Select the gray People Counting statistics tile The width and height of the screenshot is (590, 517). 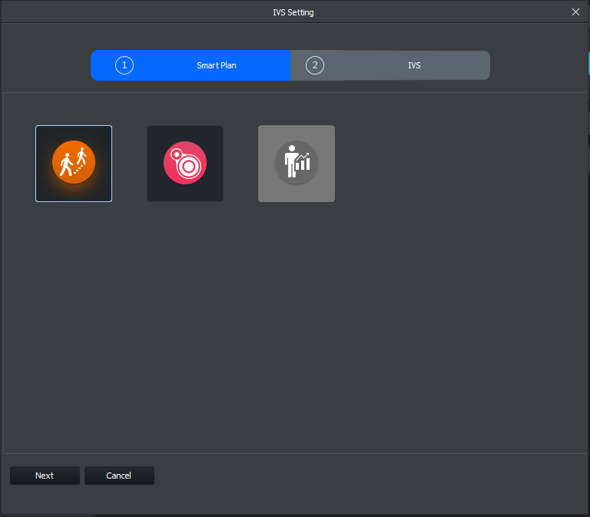pos(297,164)
